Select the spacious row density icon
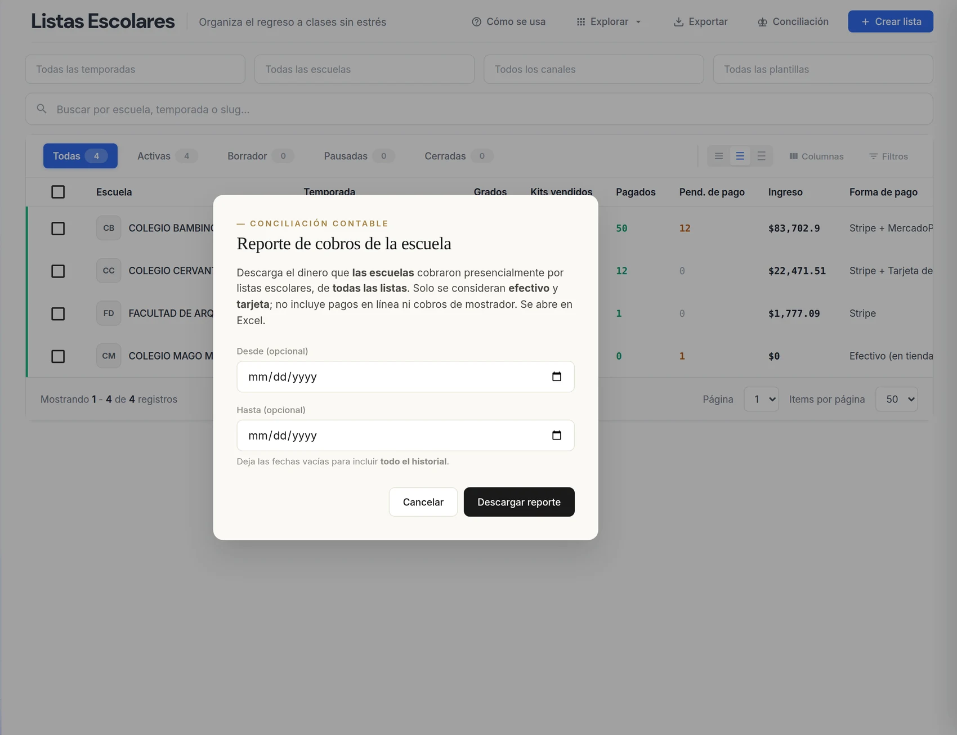This screenshot has height=735, width=957. 762,156
